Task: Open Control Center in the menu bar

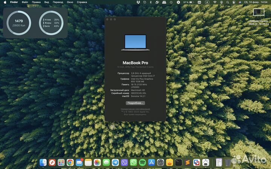Action: [234, 2]
